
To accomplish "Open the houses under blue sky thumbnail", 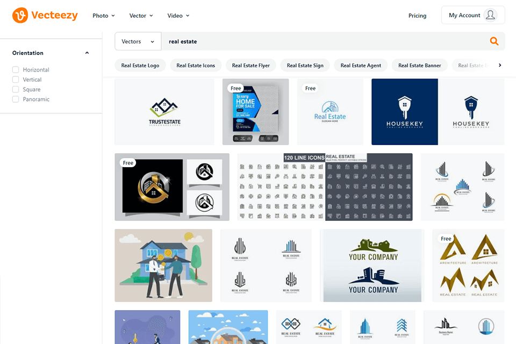I will tap(228, 327).
